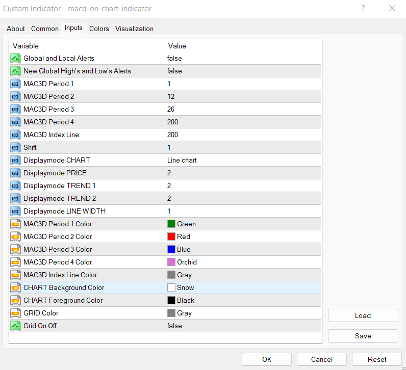Open the help question mark in title bar
Image resolution: width=406 pixels, height=370 pixels.
[x=363, y=9]
